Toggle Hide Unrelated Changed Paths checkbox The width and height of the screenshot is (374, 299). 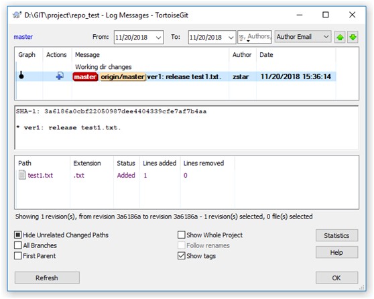(x=18, y=235)
